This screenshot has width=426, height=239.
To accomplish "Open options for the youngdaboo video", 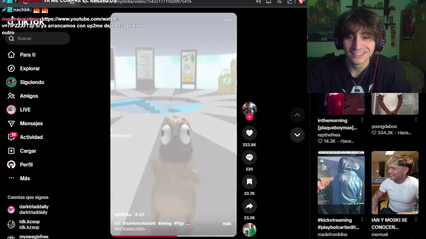I will tap(416, 120).
